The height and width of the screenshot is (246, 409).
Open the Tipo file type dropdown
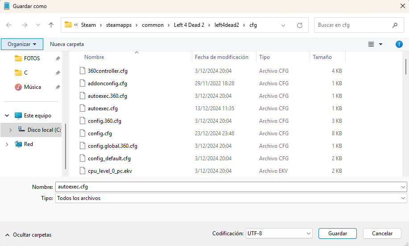pyautogui.click(x=403, y=198)
